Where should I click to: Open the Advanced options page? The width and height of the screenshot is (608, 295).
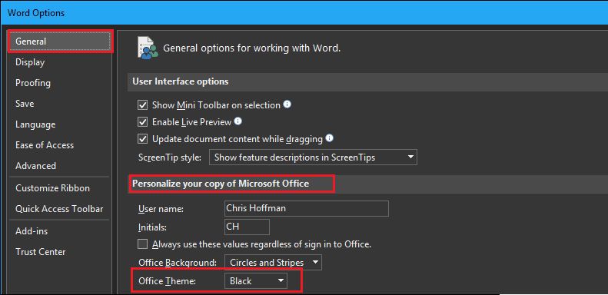[x=35, y=165]
